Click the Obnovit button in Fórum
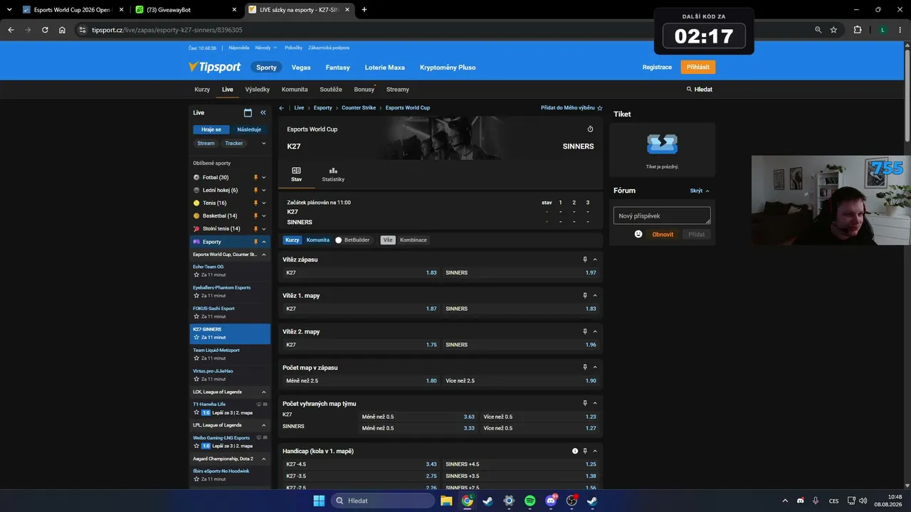Viewport: 911px width, 512px height. point(663,234)
